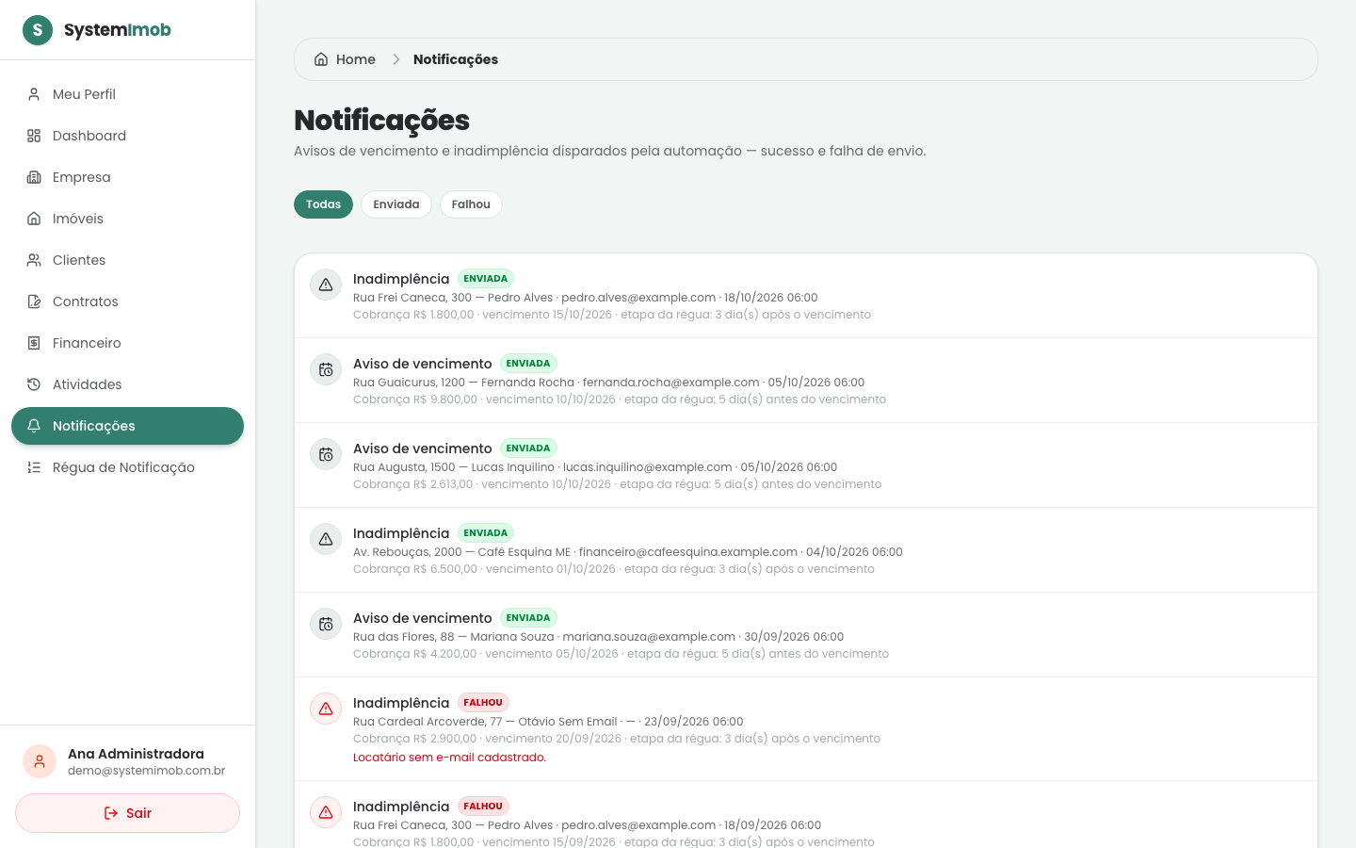Image resolution: width=1356 pixels, height=848 pixels.
Task: Open the Clientes section
Action: (127, 260)
